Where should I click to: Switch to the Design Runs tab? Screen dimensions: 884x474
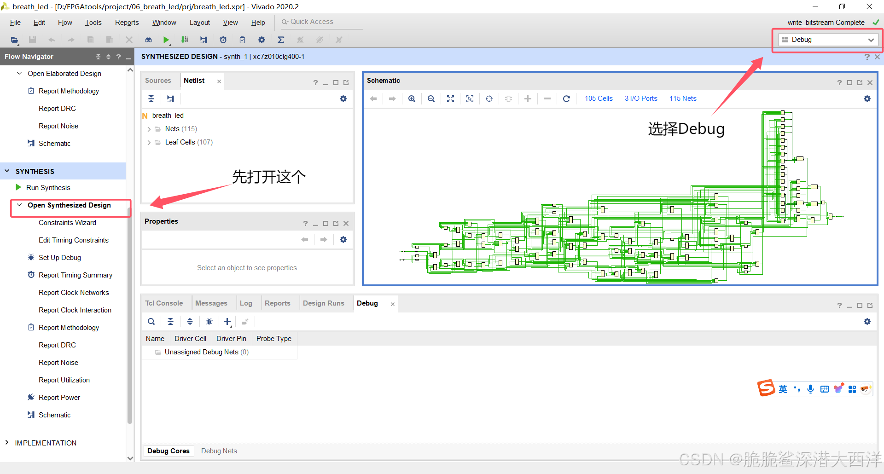(x=324, y=303)
